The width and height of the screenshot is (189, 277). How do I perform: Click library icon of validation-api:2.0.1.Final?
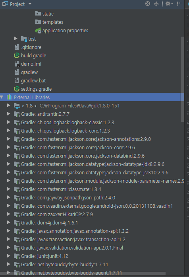[17, 248]
